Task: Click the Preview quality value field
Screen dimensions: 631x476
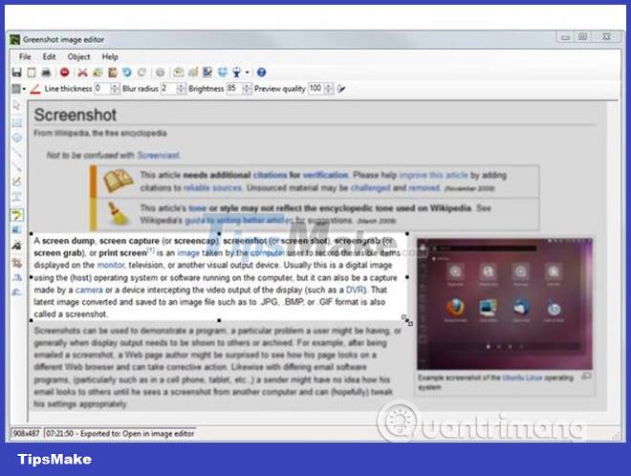Action: (x=316, y=89)
